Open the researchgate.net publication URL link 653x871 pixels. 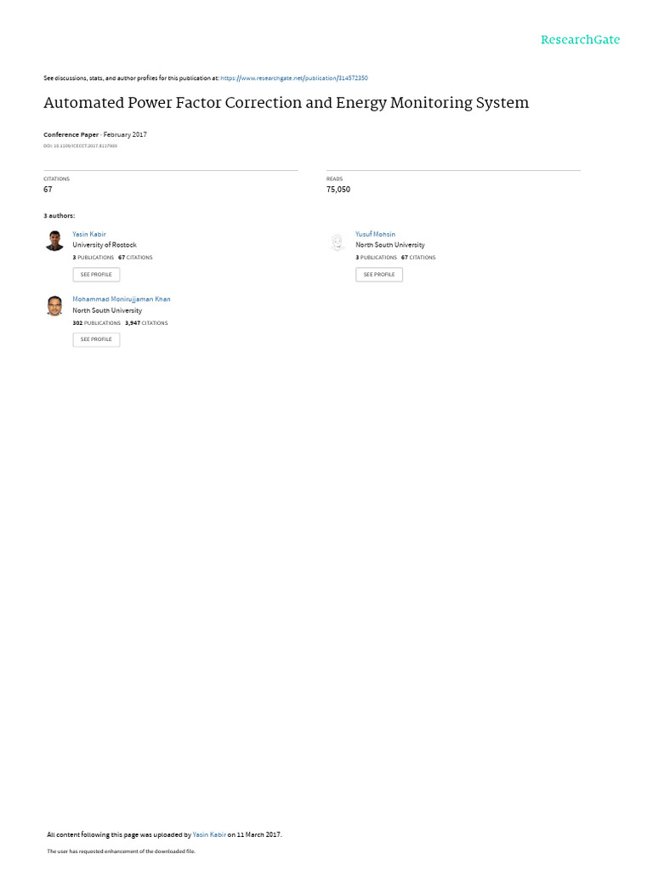tap(294, 78)
